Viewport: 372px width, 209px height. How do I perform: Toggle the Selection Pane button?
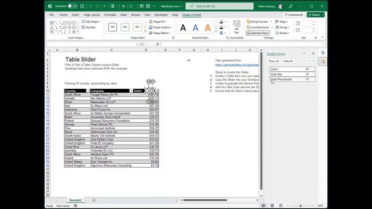point(257,33)
